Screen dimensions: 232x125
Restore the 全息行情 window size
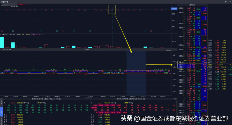pos(226,2)
